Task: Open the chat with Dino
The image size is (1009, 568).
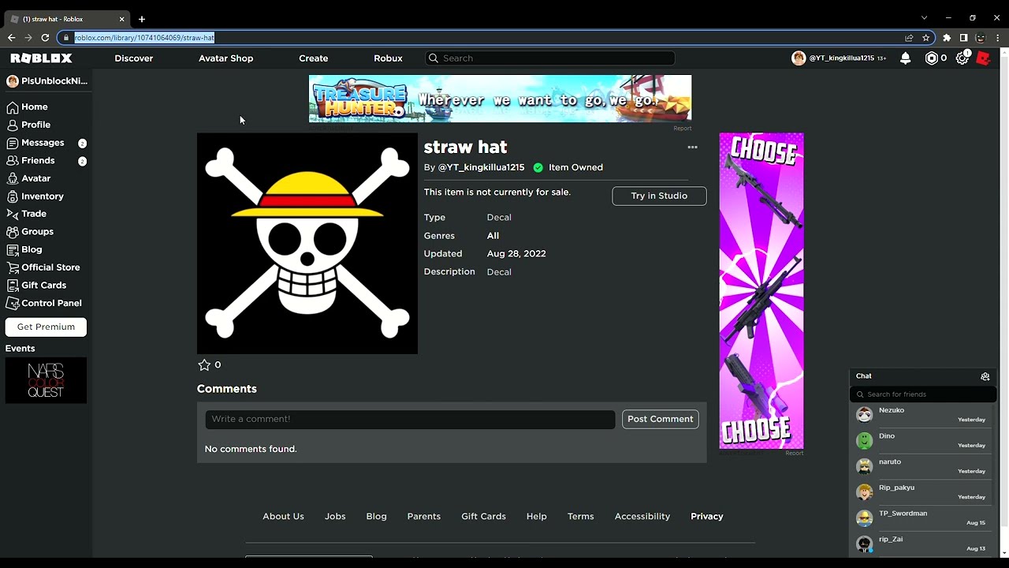Action: [922, 440]
